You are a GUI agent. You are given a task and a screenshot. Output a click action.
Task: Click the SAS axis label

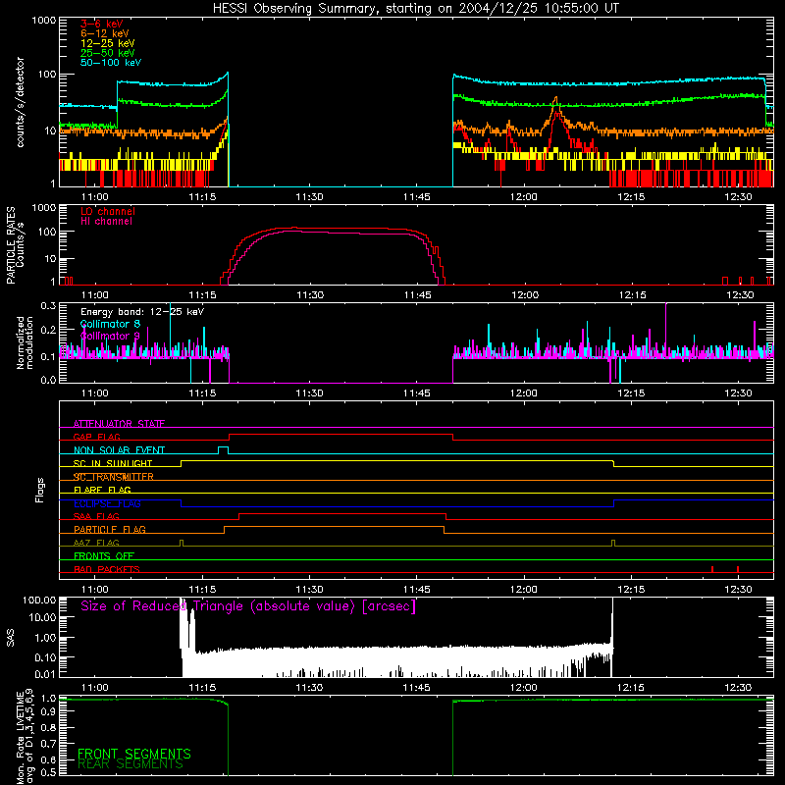(10, 638)
